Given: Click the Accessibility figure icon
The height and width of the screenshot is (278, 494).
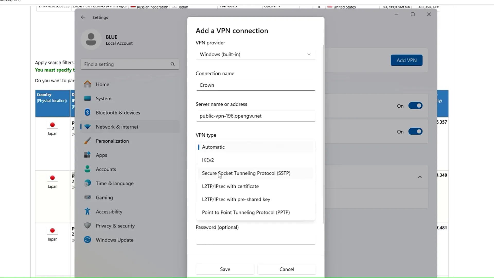Looking at the screenshot, I should [x=87, y=212].
